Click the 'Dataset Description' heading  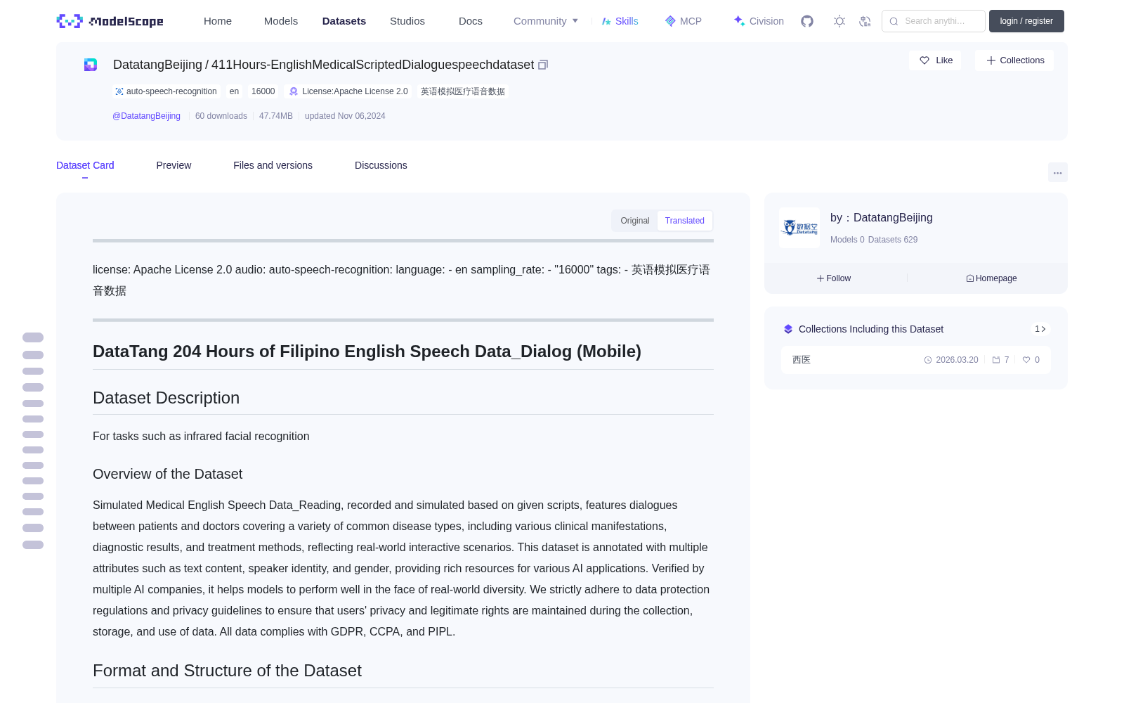click(x=166, y=398)
